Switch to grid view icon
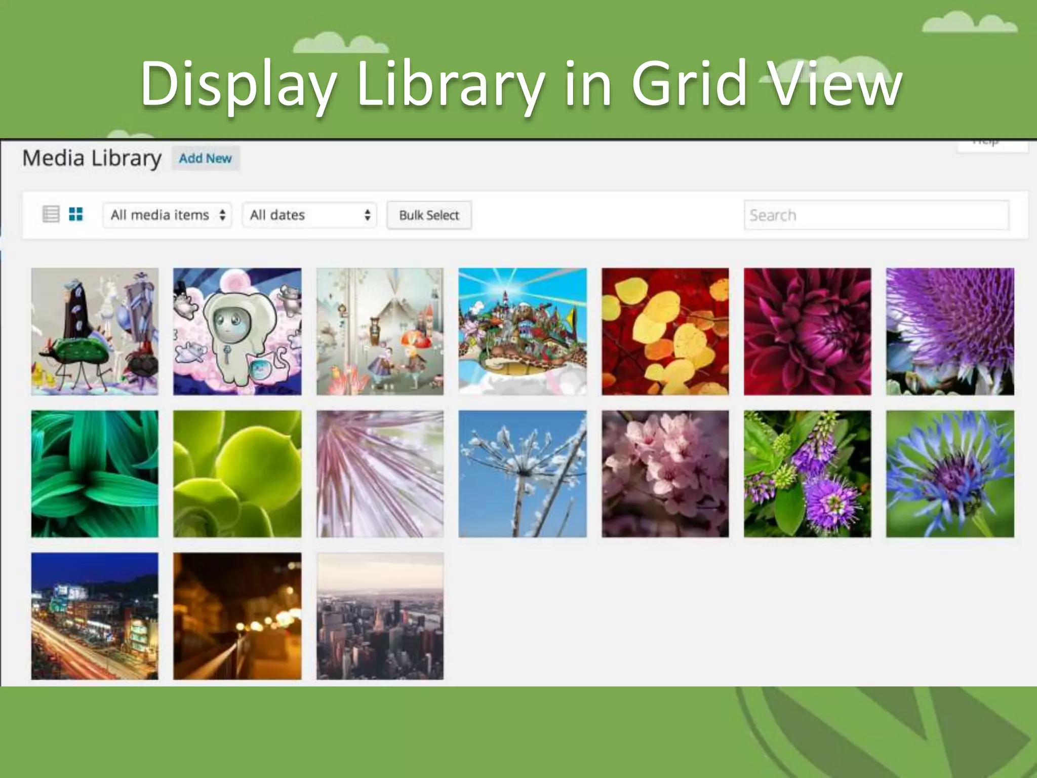 point(76,214)
